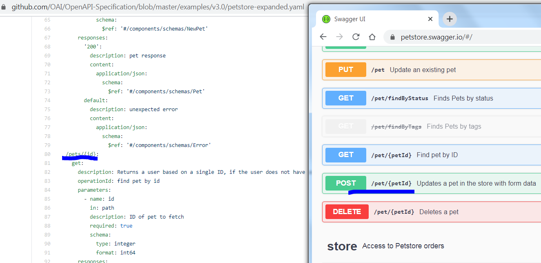The width and height of the screenshot is (541, 263).
Task: Click the red DELETE method badge
Action: 347,212
